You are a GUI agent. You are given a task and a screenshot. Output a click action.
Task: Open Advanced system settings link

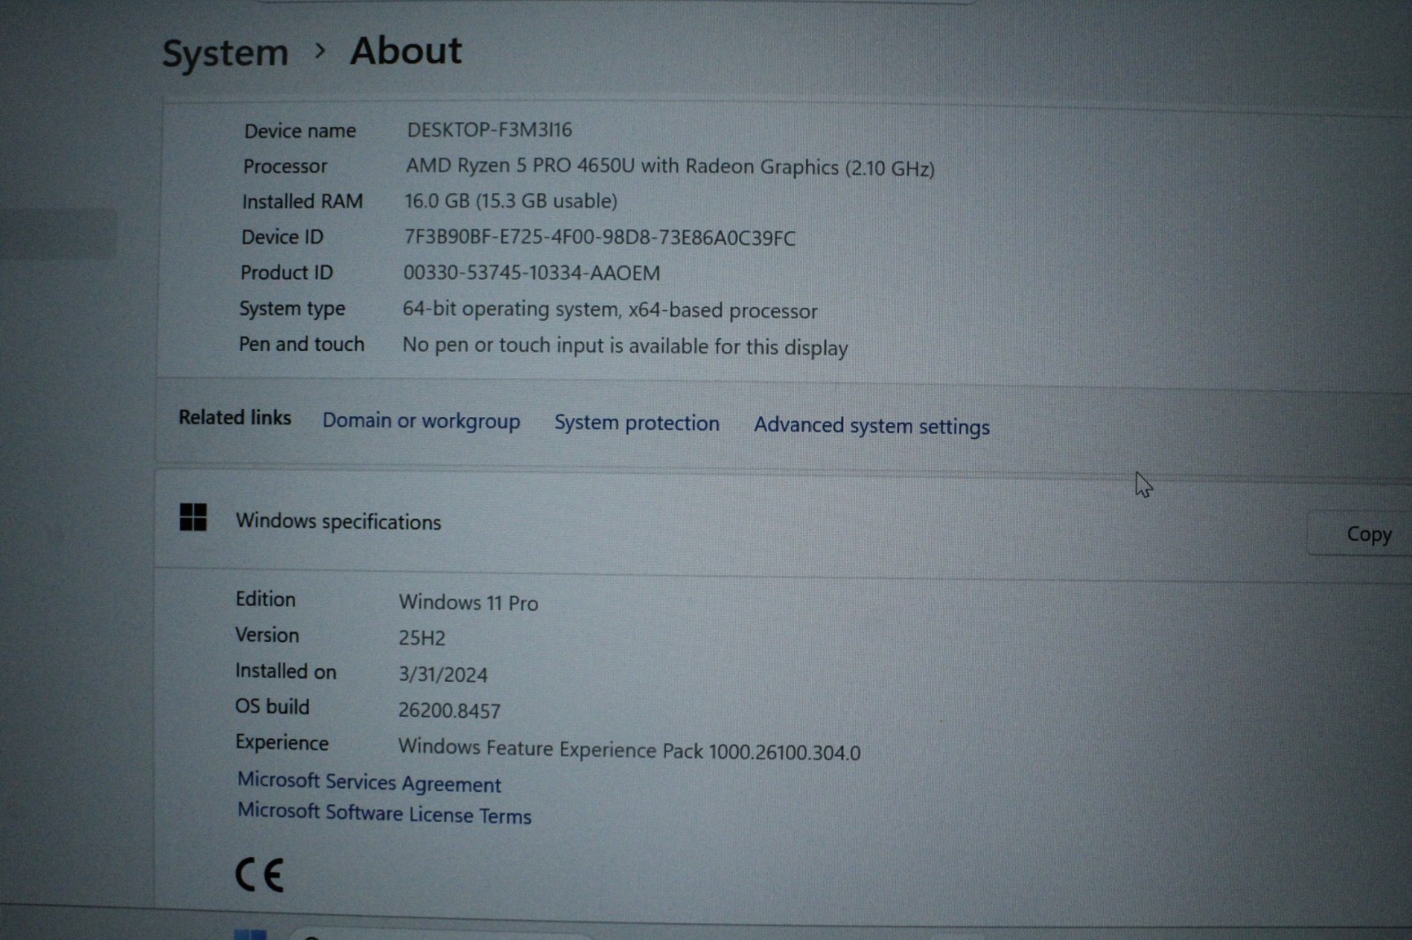pos(871,426)
